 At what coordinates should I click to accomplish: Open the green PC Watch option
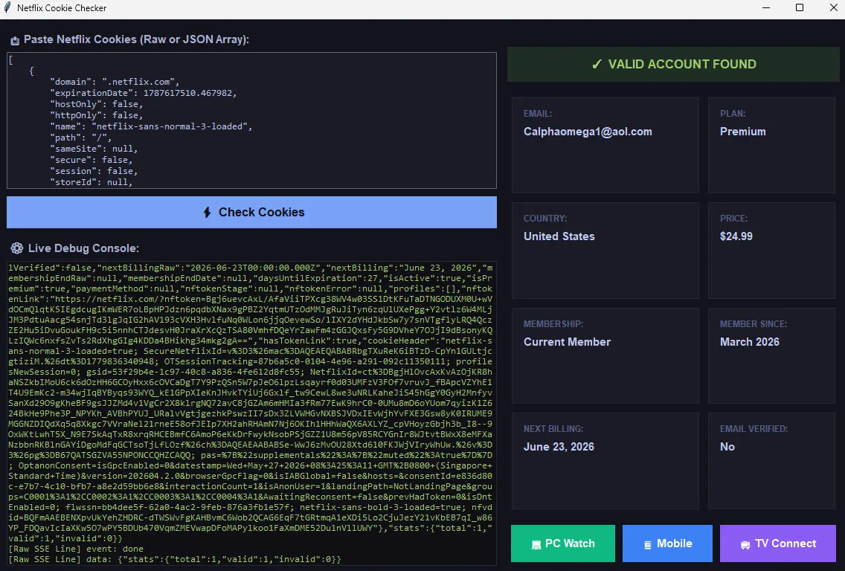click(562, 543)
